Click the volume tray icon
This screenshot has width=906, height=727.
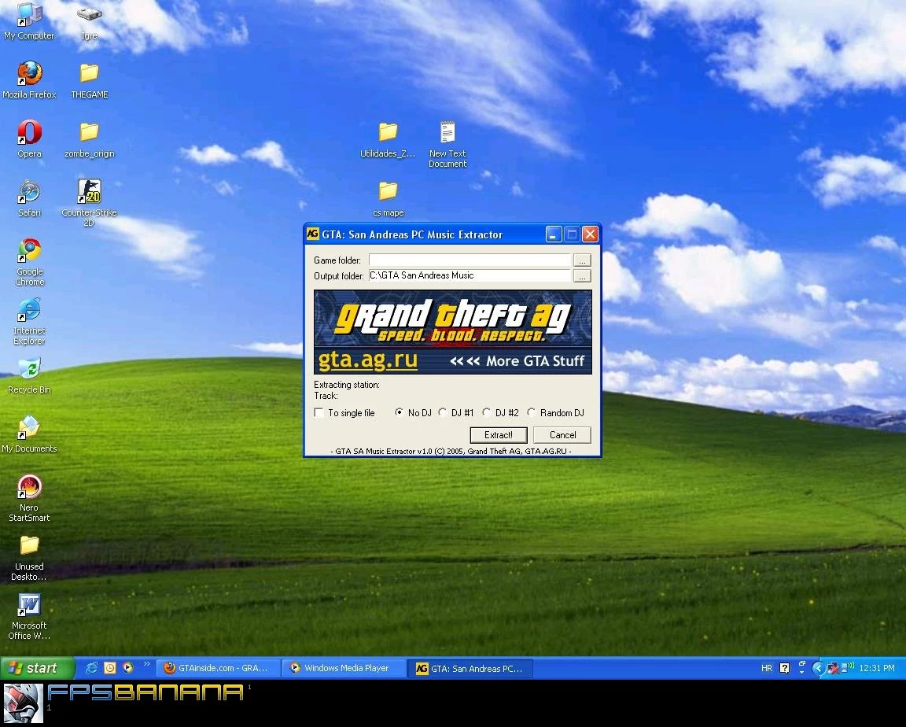click(x=848, y=667)
